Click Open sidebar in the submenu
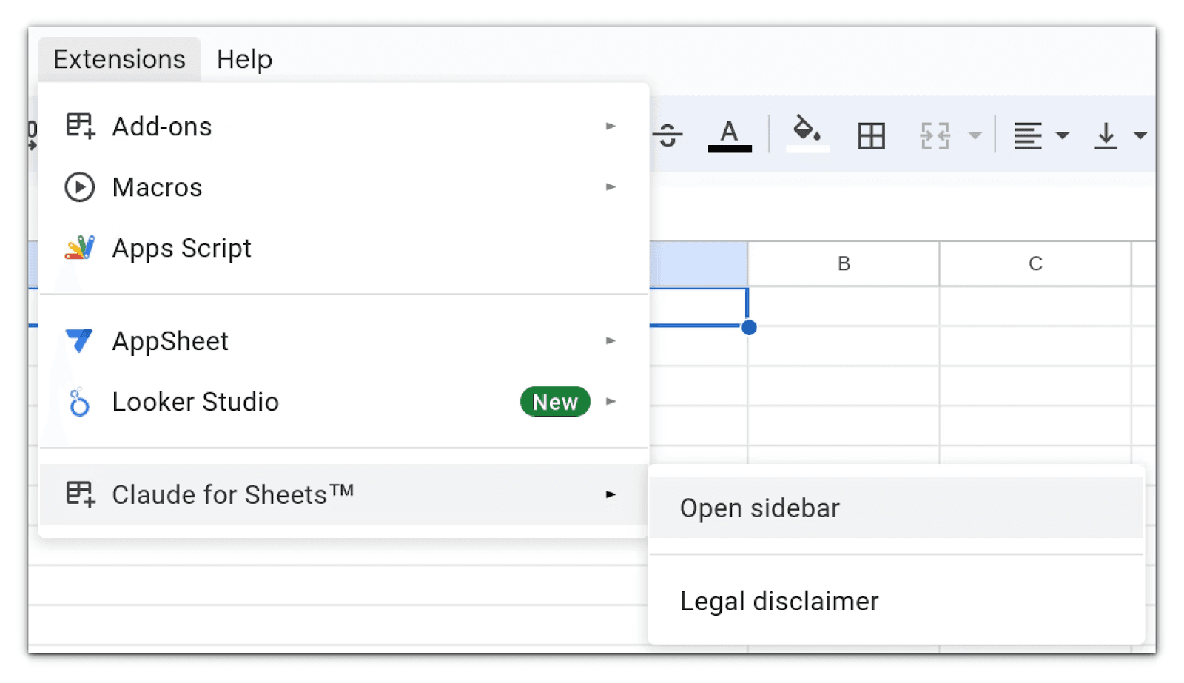The width and height of the screenshot is (1184, 683). click(x=760, y=508)
